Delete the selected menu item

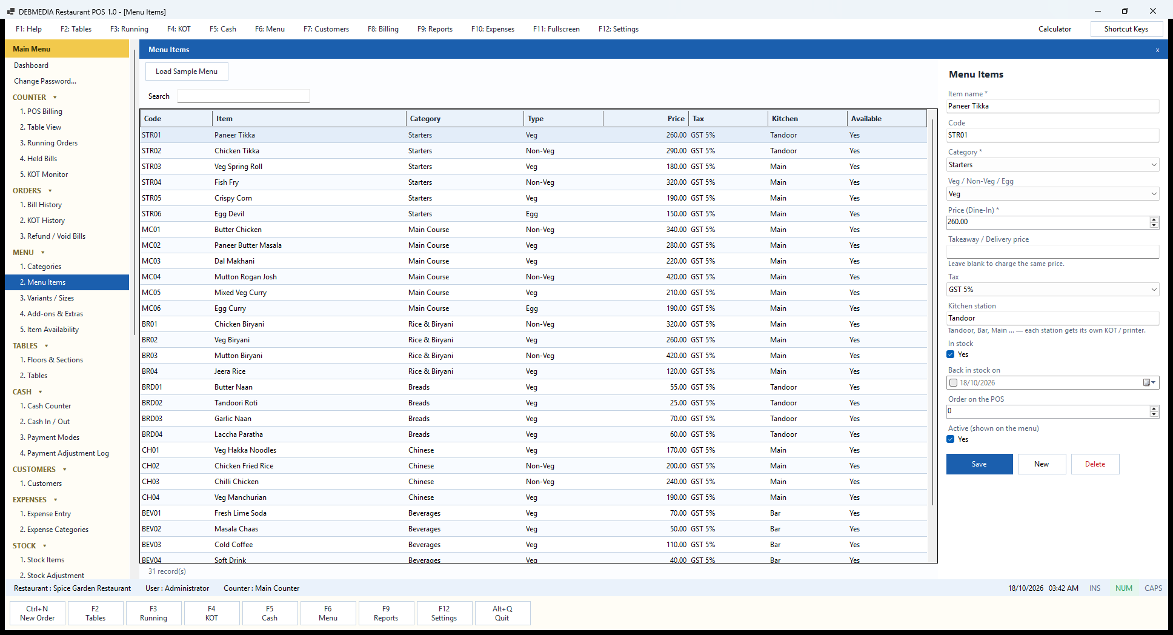(1095, 464)
